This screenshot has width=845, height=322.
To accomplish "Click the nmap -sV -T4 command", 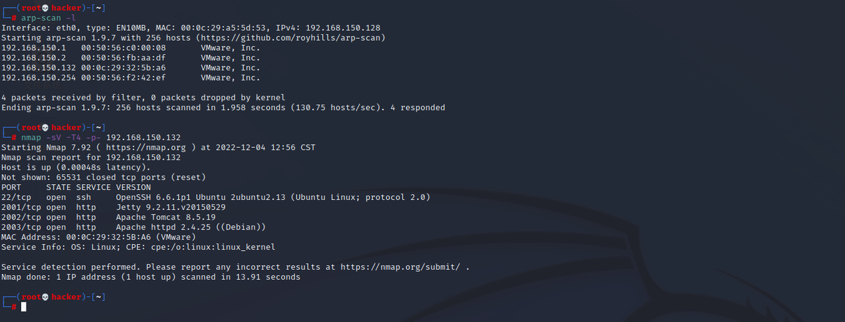I will coord(101,137).
